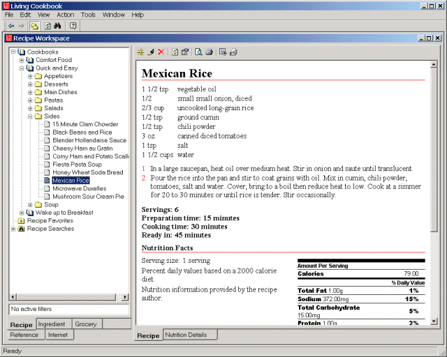Select Black Beans and Rice recipe
447x357 pixels.
[x=82, y=132]
